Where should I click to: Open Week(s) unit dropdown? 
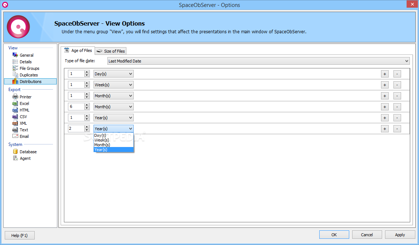tap(113, 85)
